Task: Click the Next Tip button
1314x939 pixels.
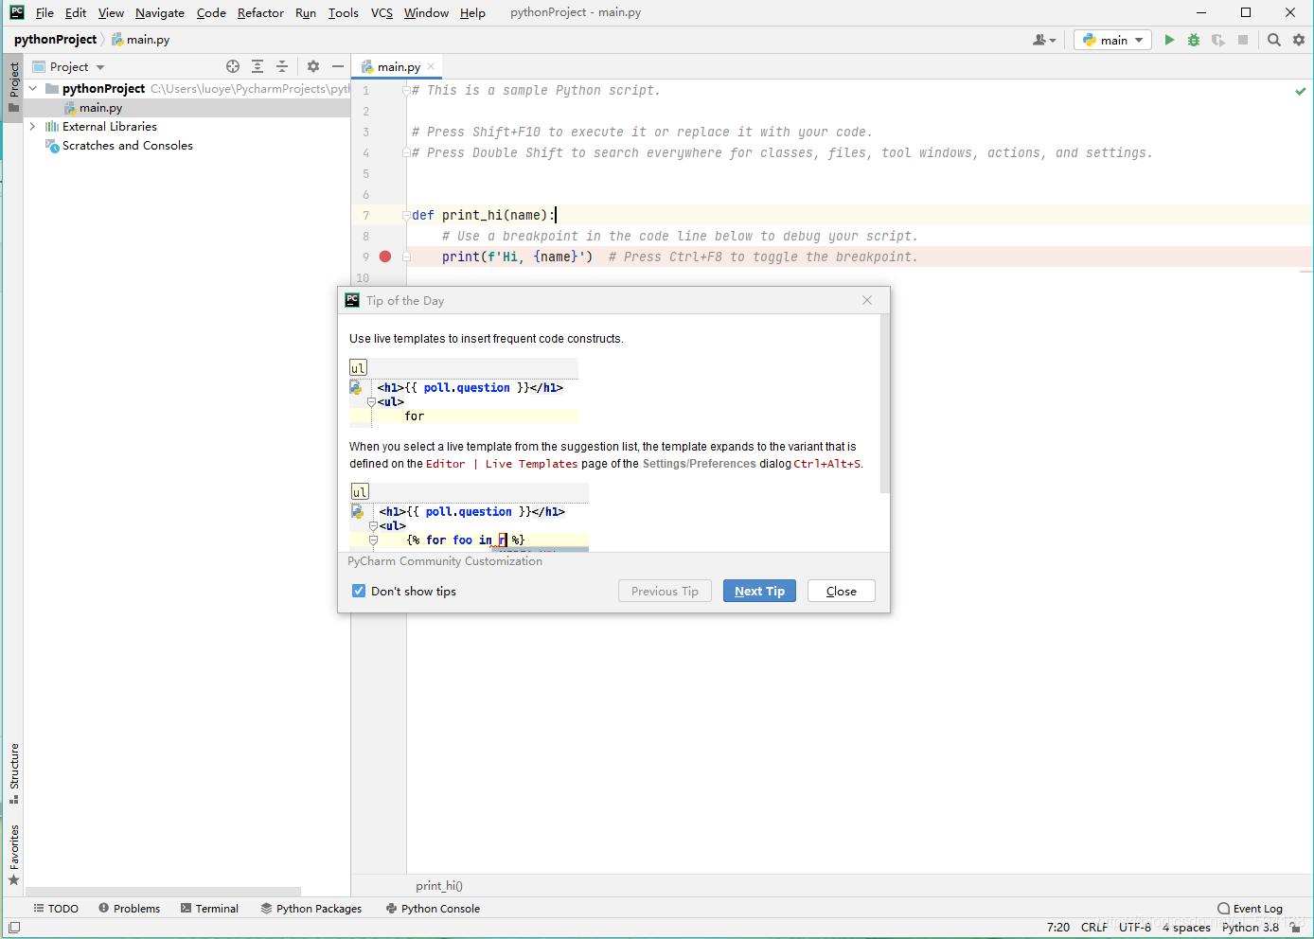Action: point(759,591)
